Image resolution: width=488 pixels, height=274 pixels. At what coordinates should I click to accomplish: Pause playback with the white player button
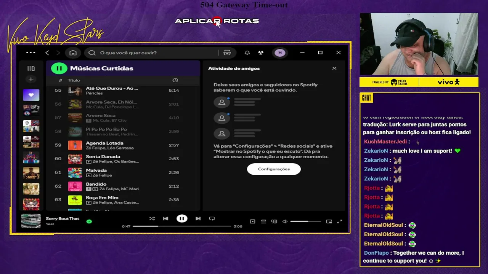(x=182, y=218)
